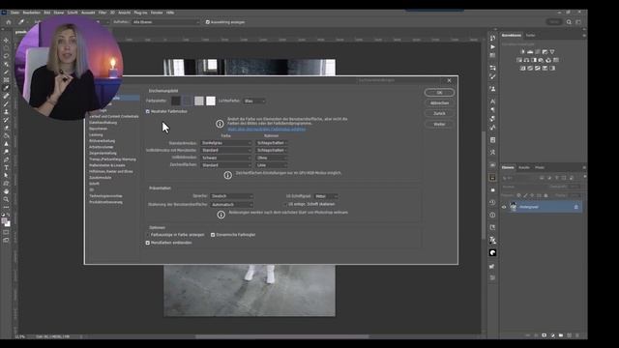The width and height of the screenshot is (619, 348).
Task: Toggle Auswahlring anzeigen checkbox
Action: coord(208,22)
